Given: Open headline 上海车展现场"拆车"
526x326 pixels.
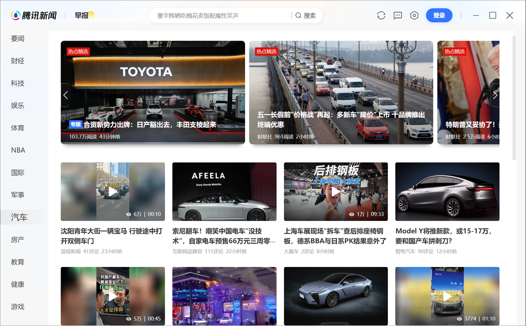Looking at the screenshot, I should 335,236.
